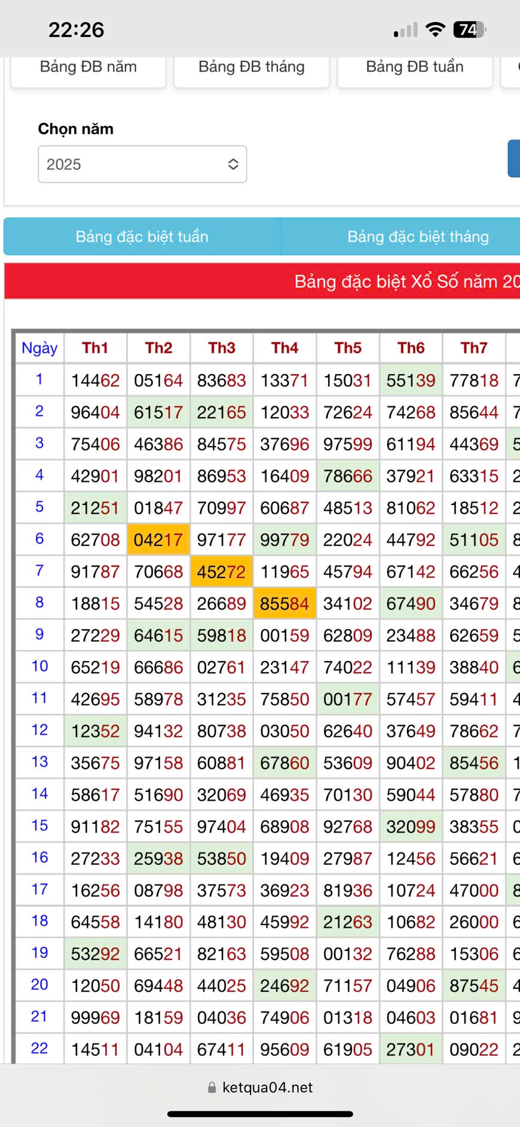Screen dimensions: 520x1127
Task: Tap the lock icon beside ketqua04.net
Action: pos(212,1087)
